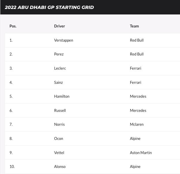Viewport: 180px width, 174px height.
Task: Click position number 10 in the grid
Action: pos(12,166)
